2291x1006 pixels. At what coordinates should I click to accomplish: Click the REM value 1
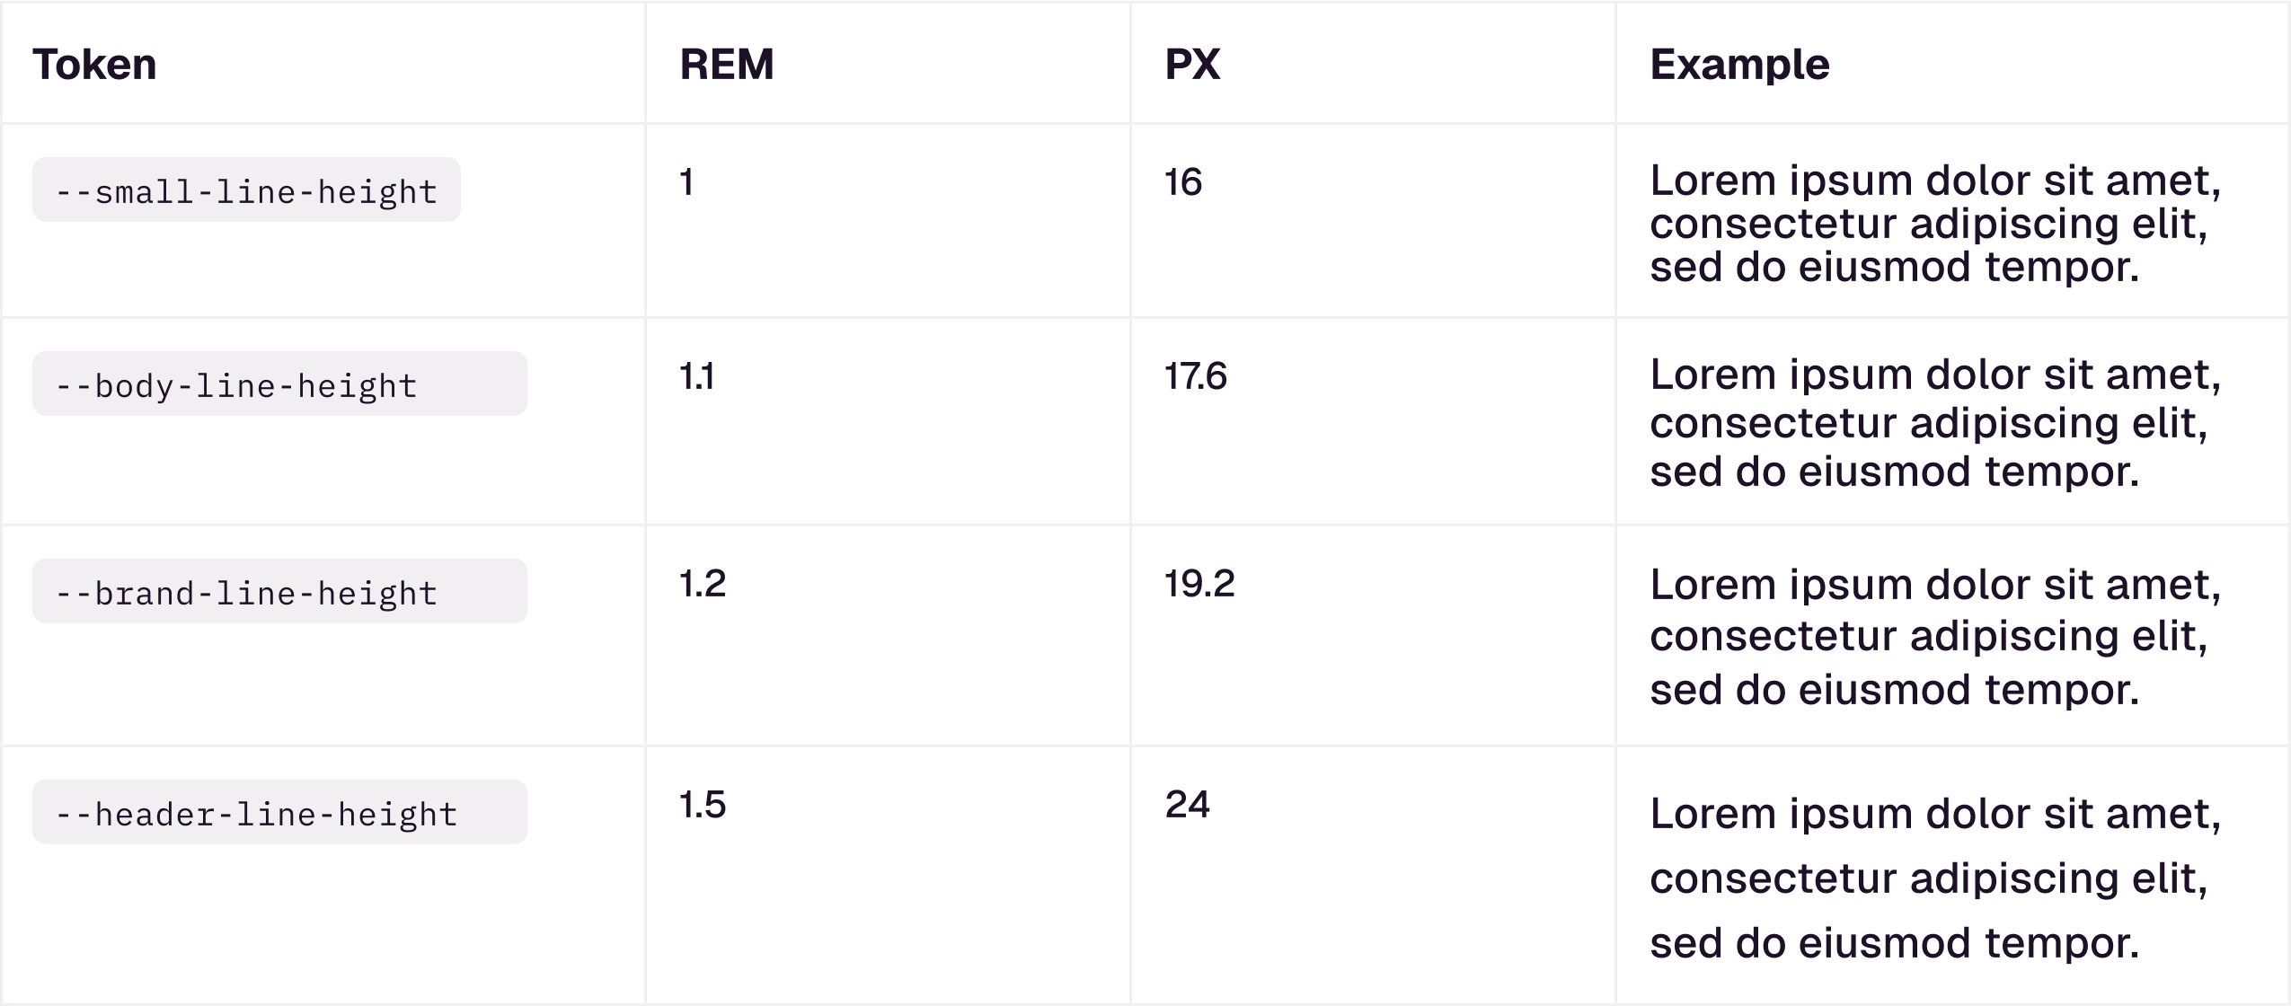click(687, 182)
